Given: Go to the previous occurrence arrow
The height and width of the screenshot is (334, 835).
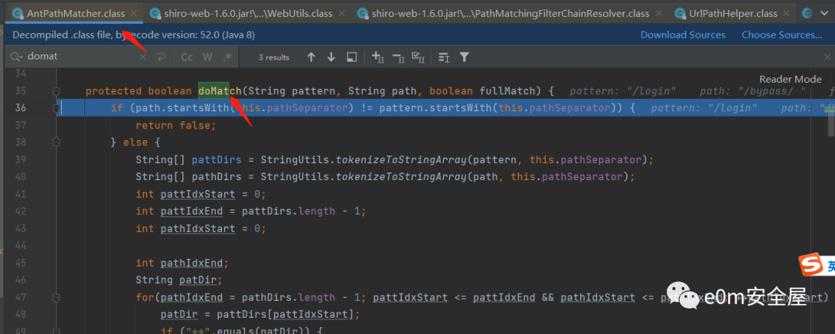Looking at the screenshot, I should click(312, 57).
